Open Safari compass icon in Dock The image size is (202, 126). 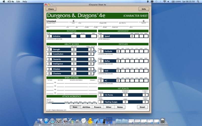click(x=53, y=121)
